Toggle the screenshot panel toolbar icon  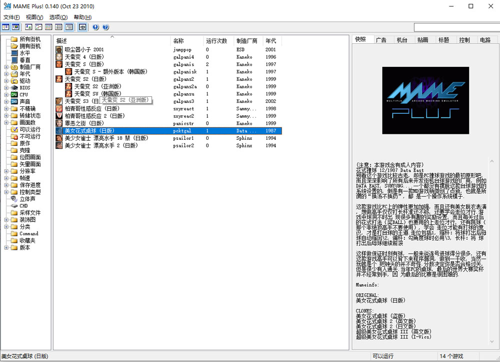coord(15,27)
